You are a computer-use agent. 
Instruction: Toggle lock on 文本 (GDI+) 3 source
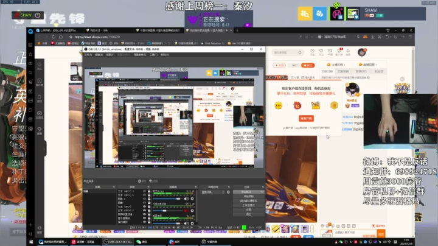149,191
